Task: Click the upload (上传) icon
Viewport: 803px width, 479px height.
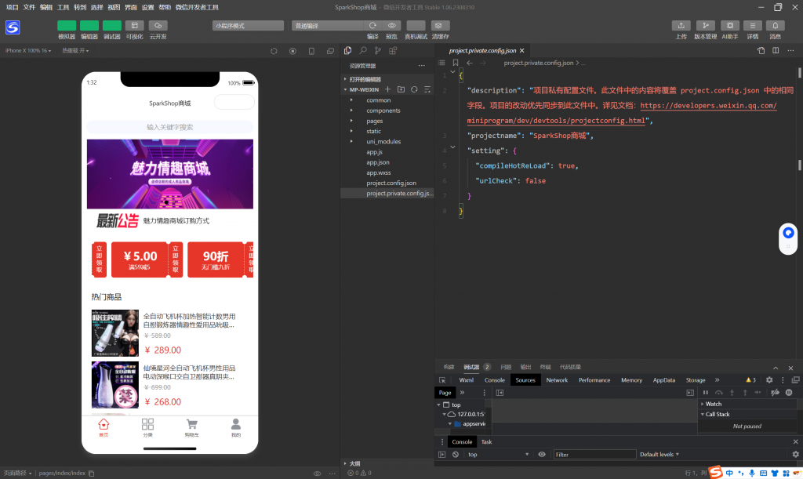Action: tap(681, 25)
